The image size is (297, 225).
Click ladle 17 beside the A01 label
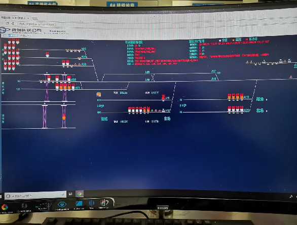73,86
